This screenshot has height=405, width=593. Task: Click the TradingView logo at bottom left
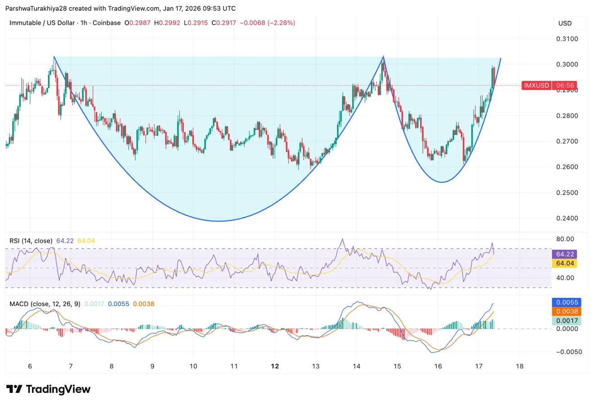coord(47,389)
